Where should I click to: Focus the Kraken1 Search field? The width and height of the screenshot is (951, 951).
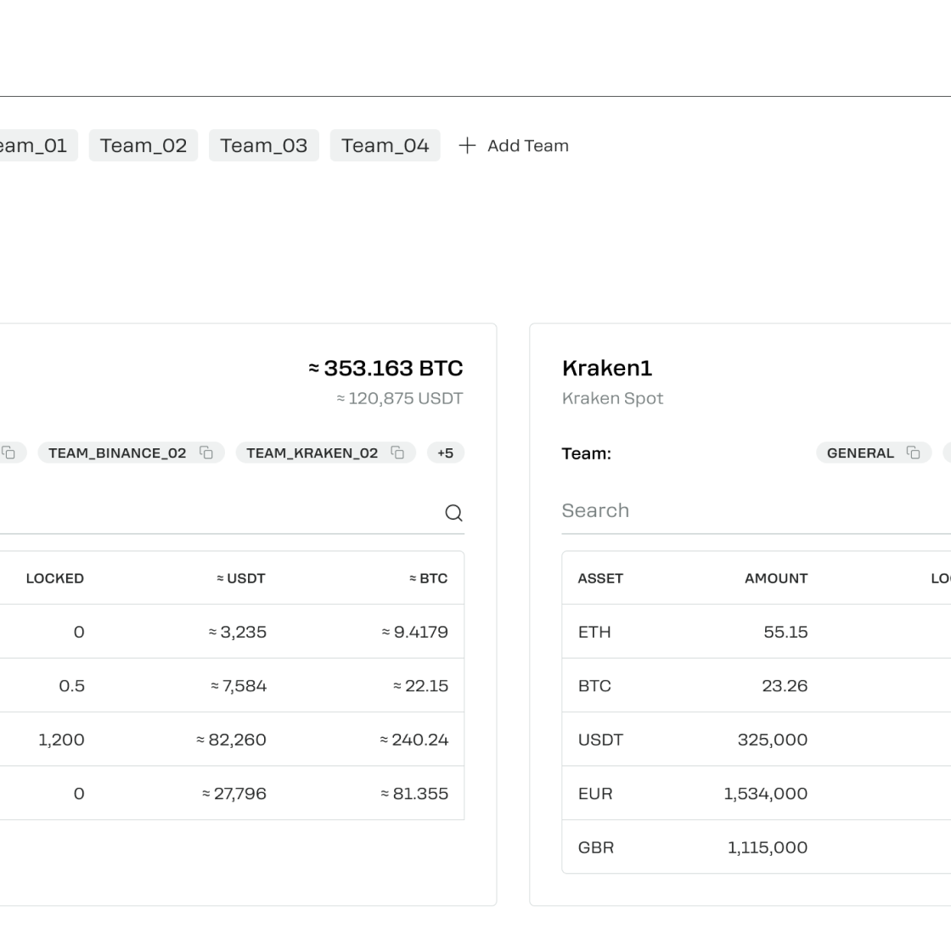click(x=747, y=510)
